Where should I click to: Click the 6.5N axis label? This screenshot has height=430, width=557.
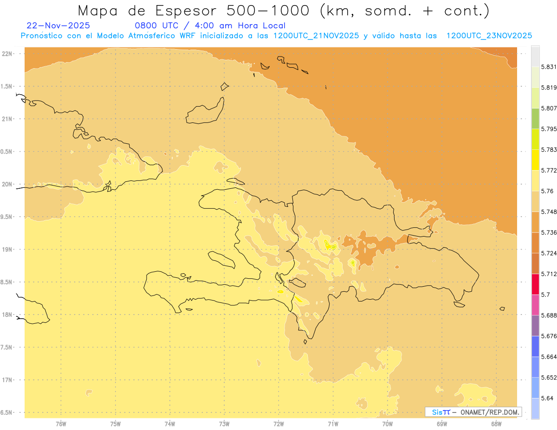coord(7,413)
